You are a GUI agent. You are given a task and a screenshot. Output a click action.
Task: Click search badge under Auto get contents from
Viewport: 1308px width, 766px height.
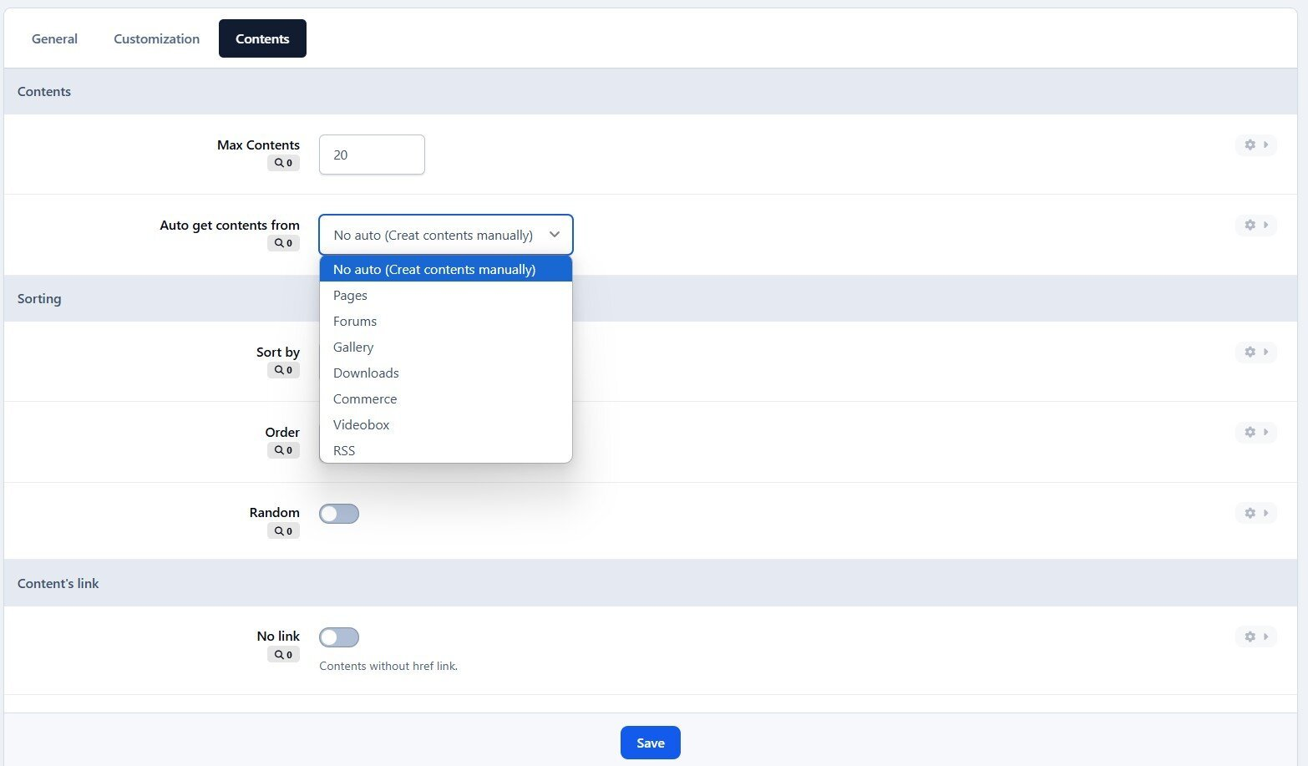pos(283,243)
